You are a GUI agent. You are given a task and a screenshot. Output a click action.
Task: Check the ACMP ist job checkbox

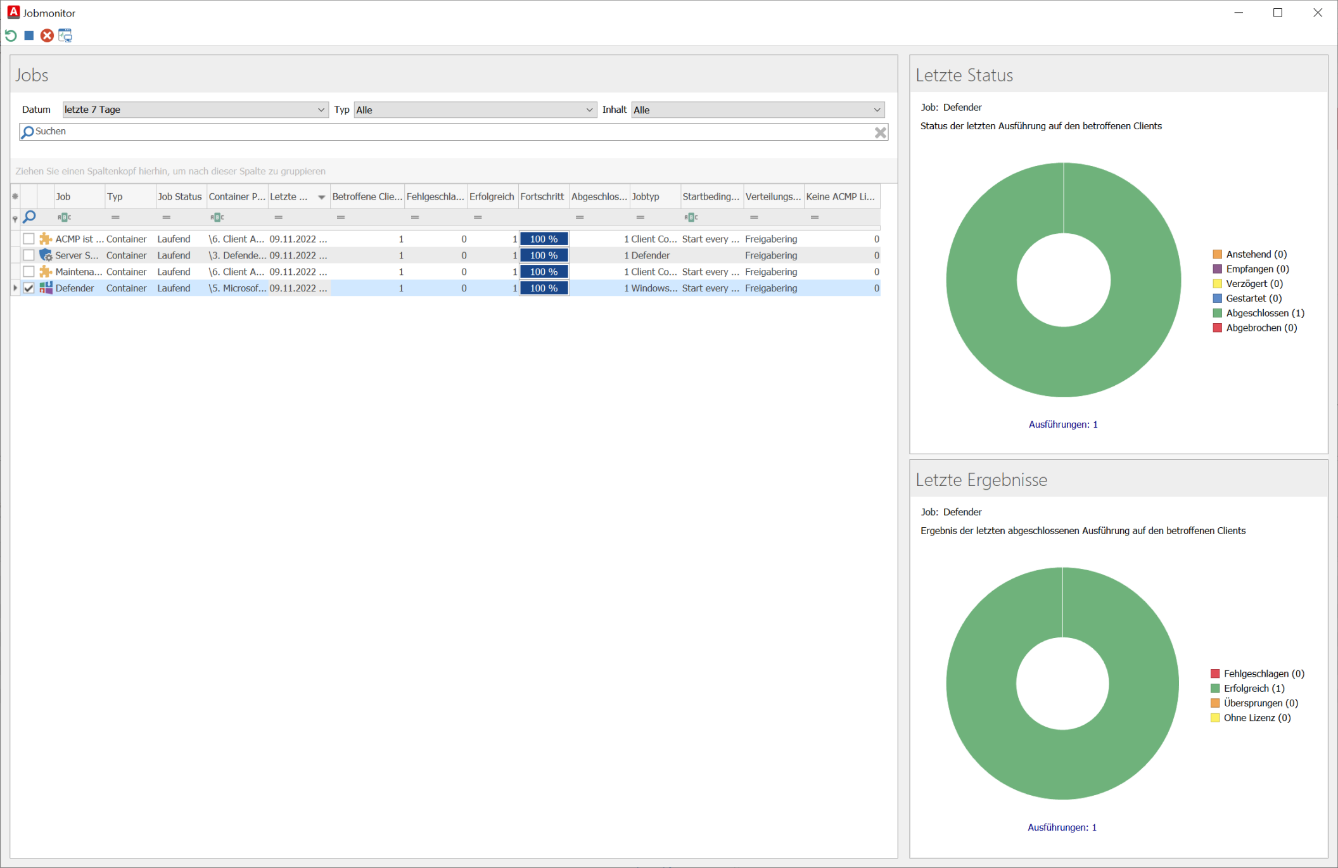(29, 239)
